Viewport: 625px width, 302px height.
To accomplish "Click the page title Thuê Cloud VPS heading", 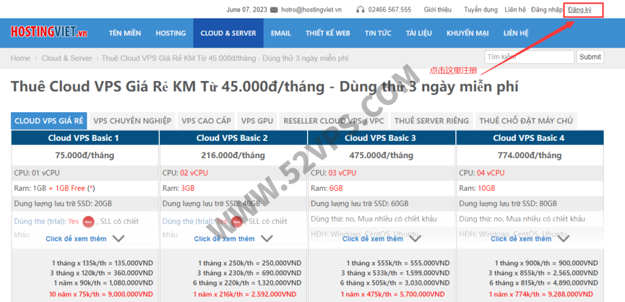I will click(x=265, y=87).
